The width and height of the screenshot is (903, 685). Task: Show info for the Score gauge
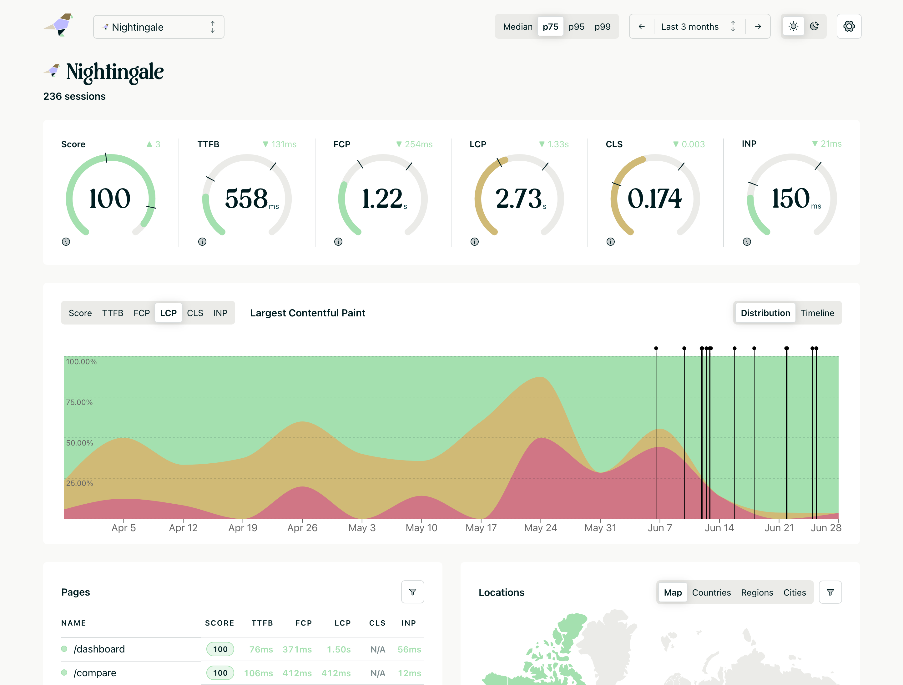point(66,242)
